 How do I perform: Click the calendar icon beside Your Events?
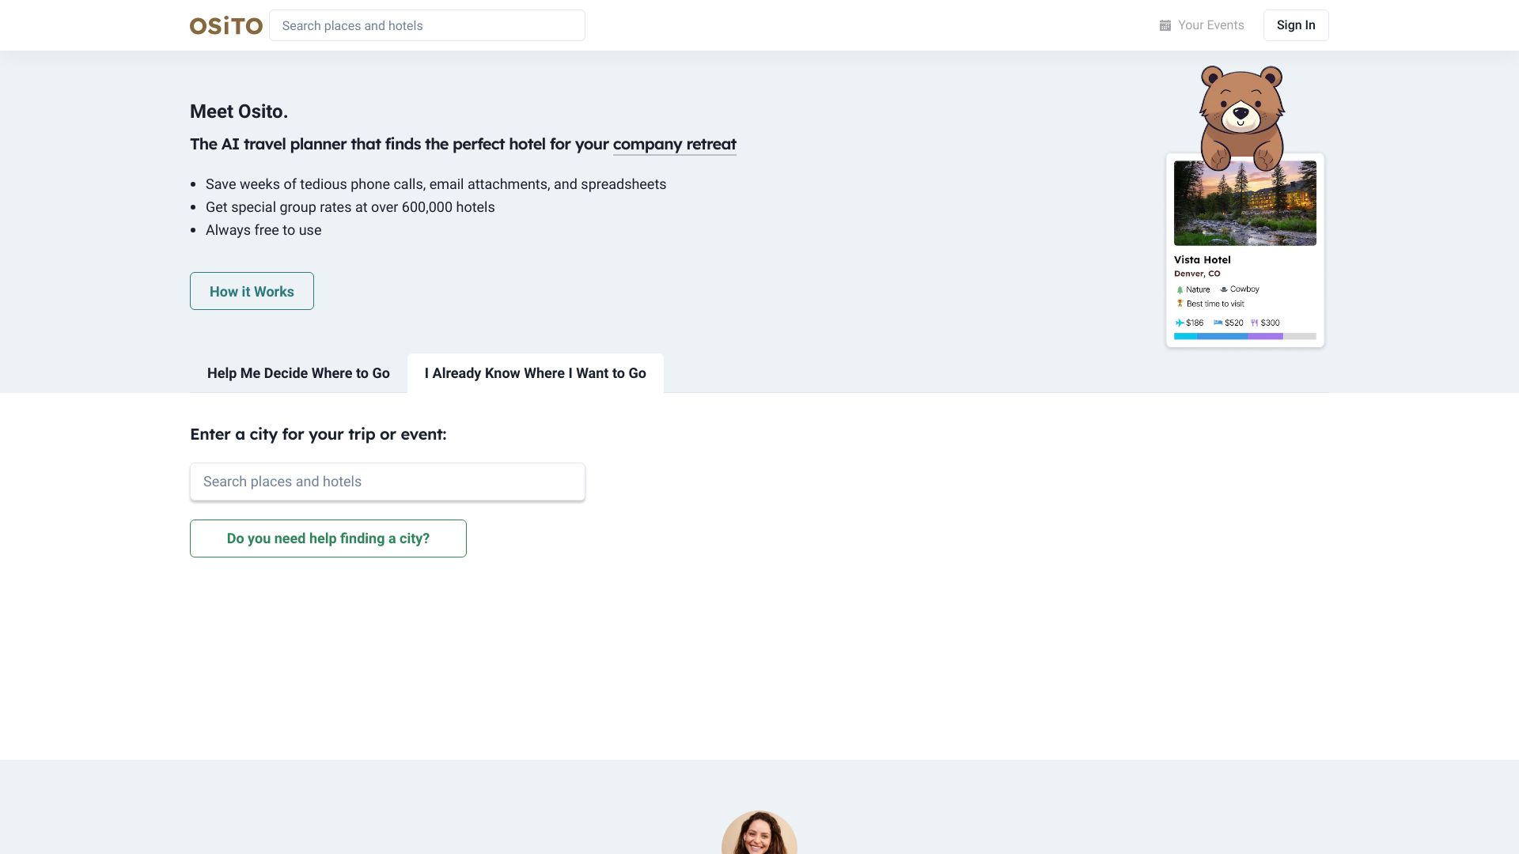pos(1165,25)
